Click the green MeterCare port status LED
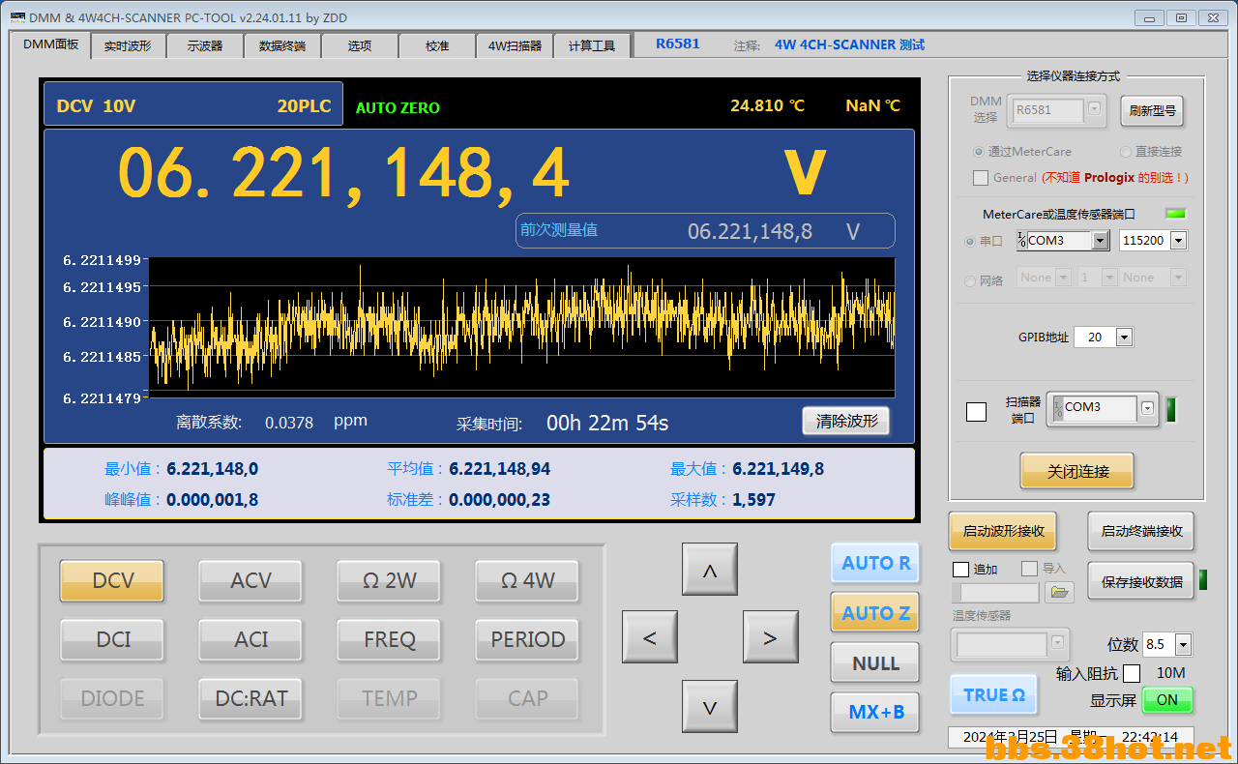 [1175, 214]
